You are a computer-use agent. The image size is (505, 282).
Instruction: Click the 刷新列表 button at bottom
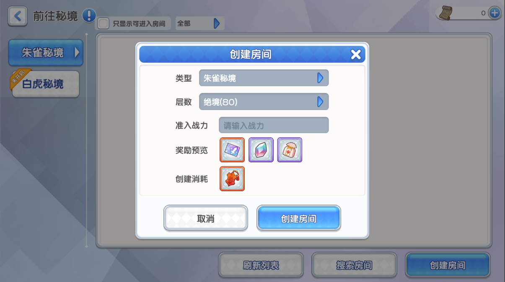click(x=261, y=265)
